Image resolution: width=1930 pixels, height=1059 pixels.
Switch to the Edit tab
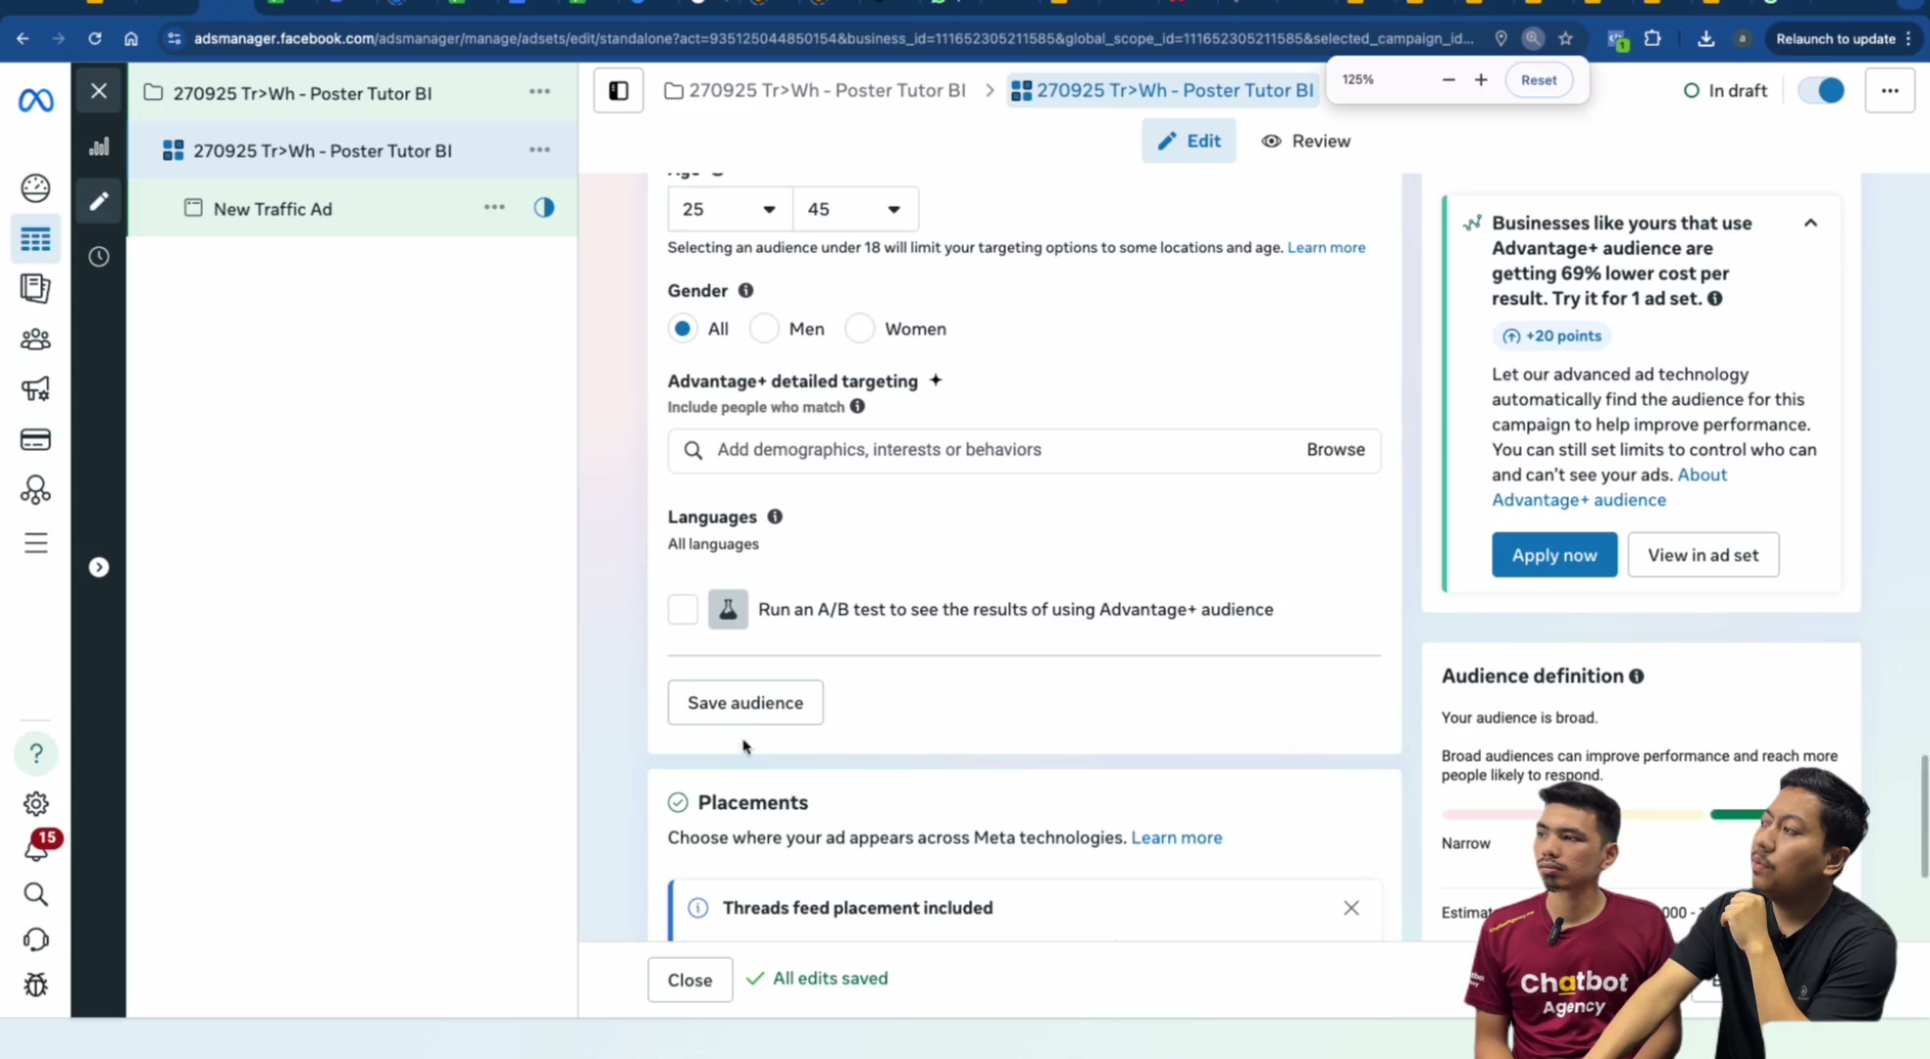1189,141
